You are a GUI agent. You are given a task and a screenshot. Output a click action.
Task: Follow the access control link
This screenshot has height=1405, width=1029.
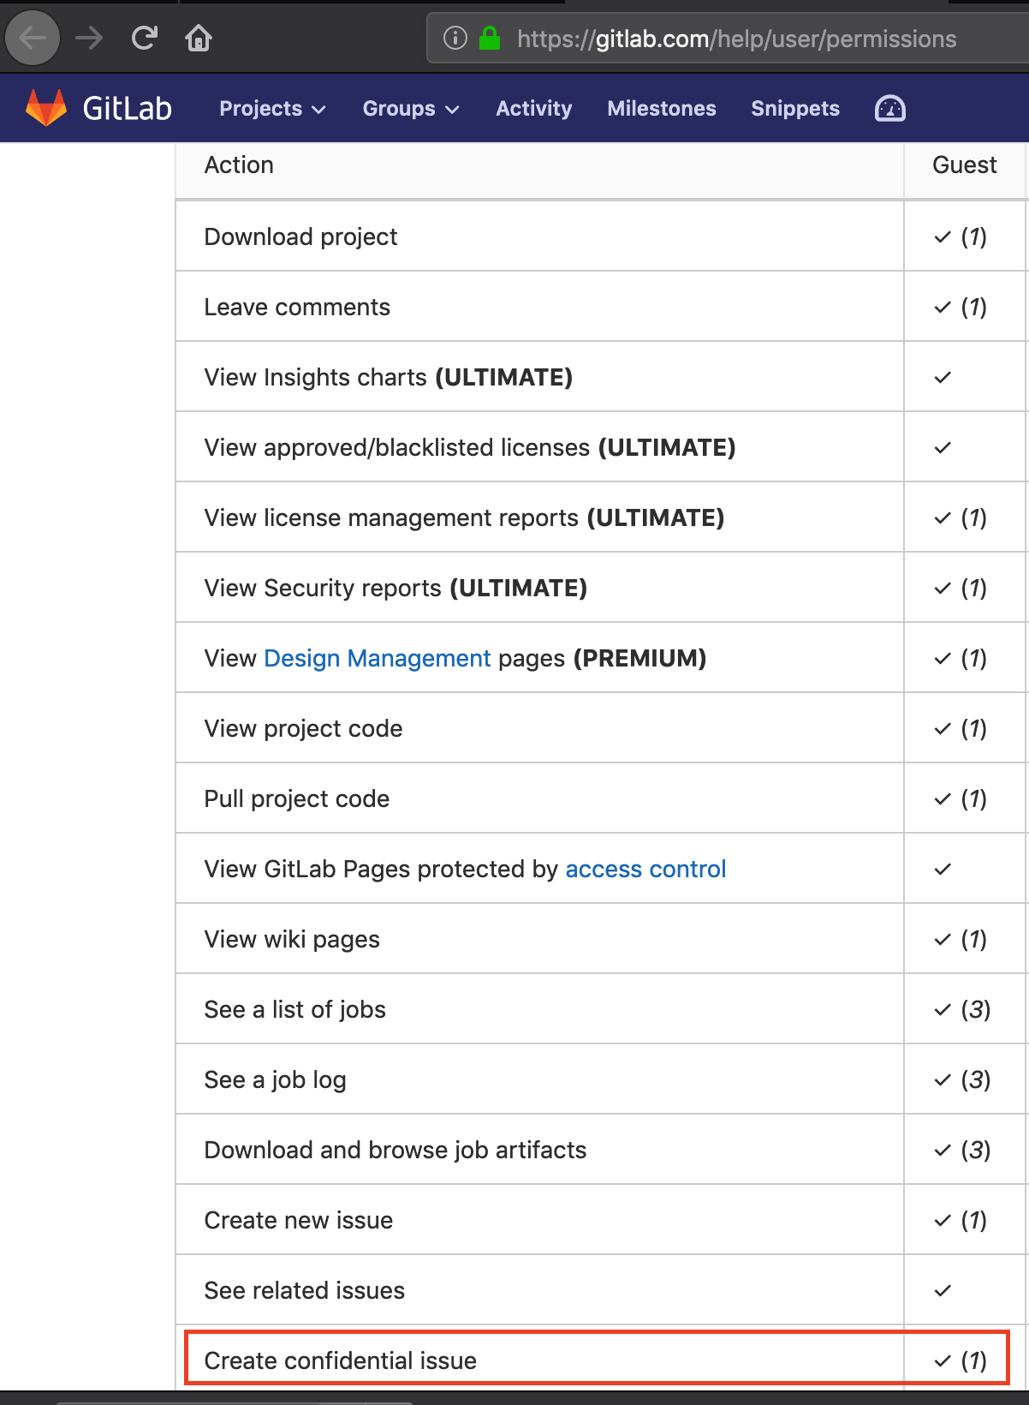645,869
